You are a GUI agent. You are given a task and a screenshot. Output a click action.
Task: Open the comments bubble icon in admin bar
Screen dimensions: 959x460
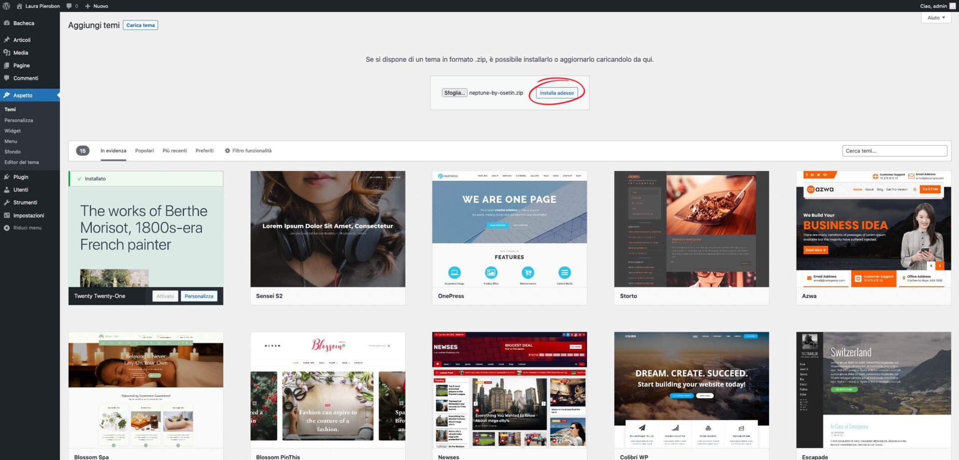69,6
